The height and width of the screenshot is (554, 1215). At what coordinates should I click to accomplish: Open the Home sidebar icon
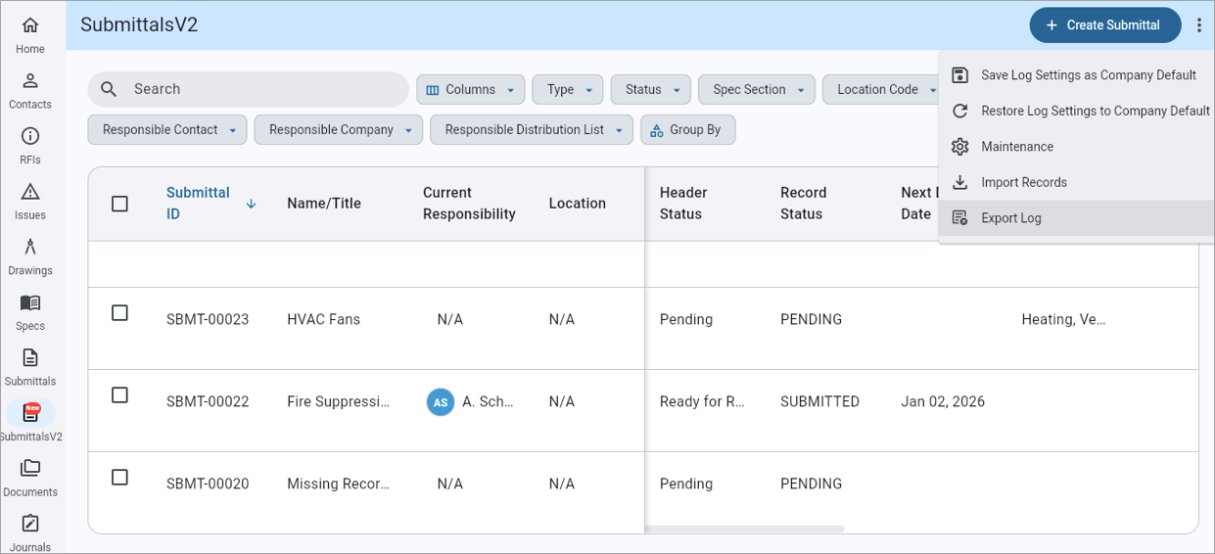pos(30,25)
